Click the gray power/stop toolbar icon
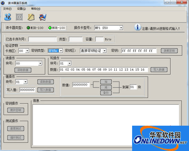This screenshot has width=189, height=151. (19, 17)
